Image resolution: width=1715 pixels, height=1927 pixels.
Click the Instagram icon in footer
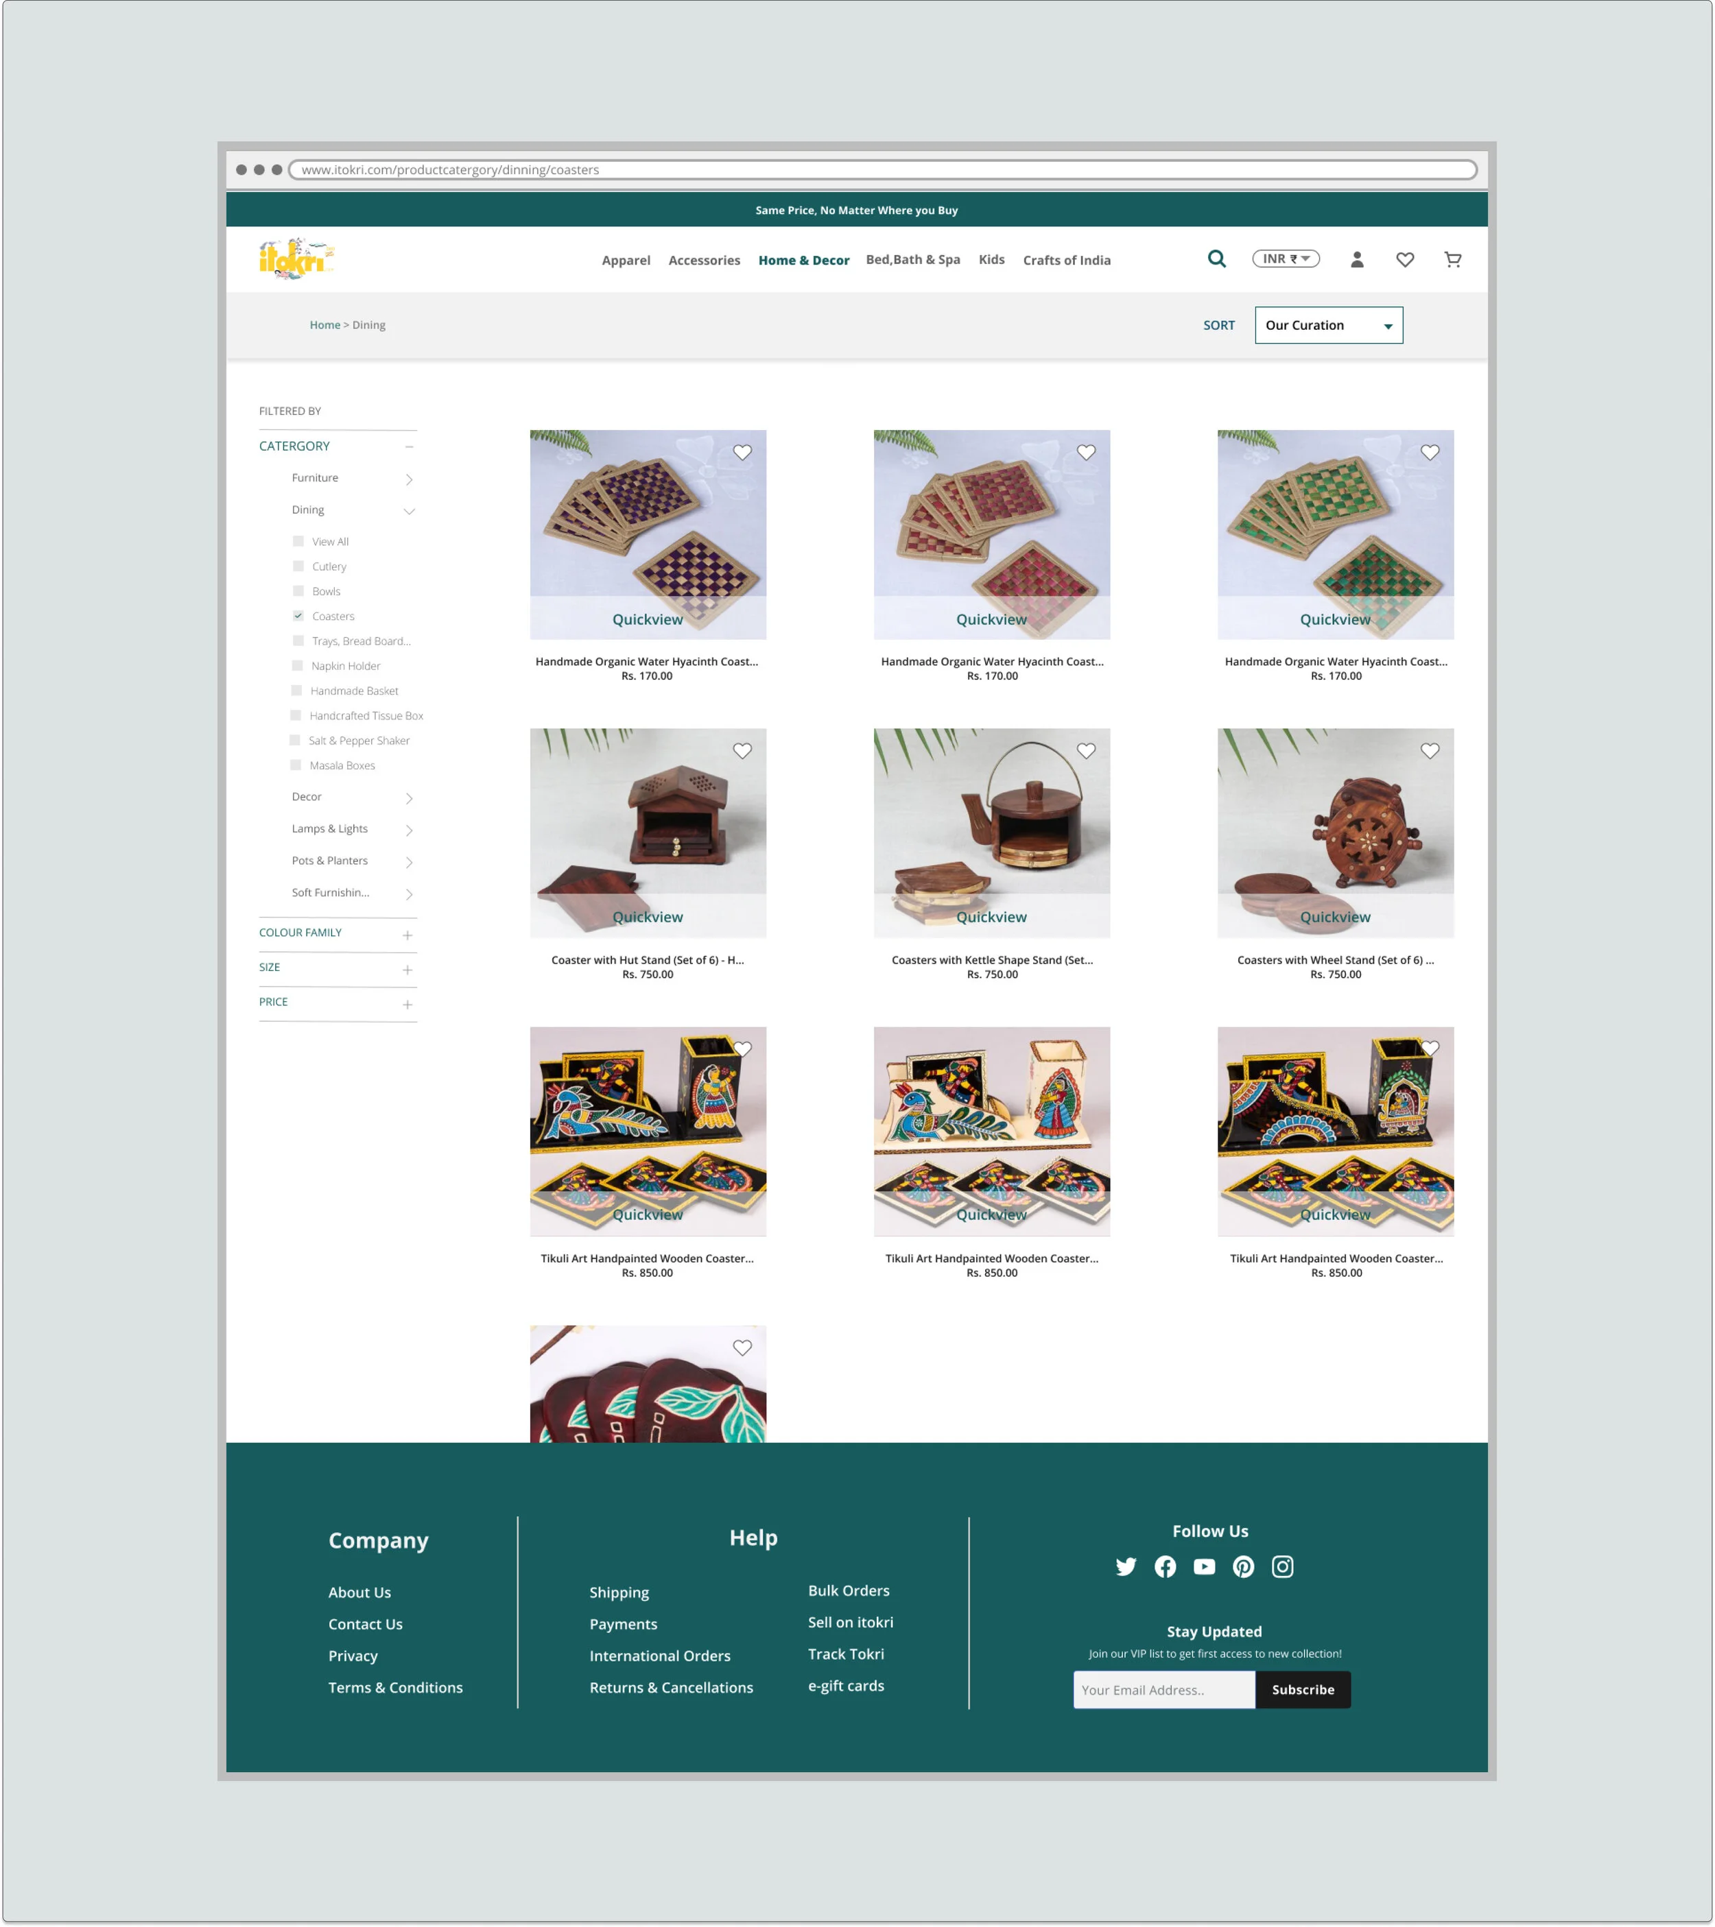(x=1282, y=1567)
